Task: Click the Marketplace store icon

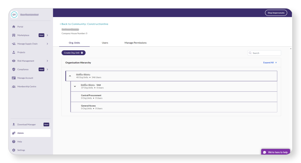Action: 14,35
